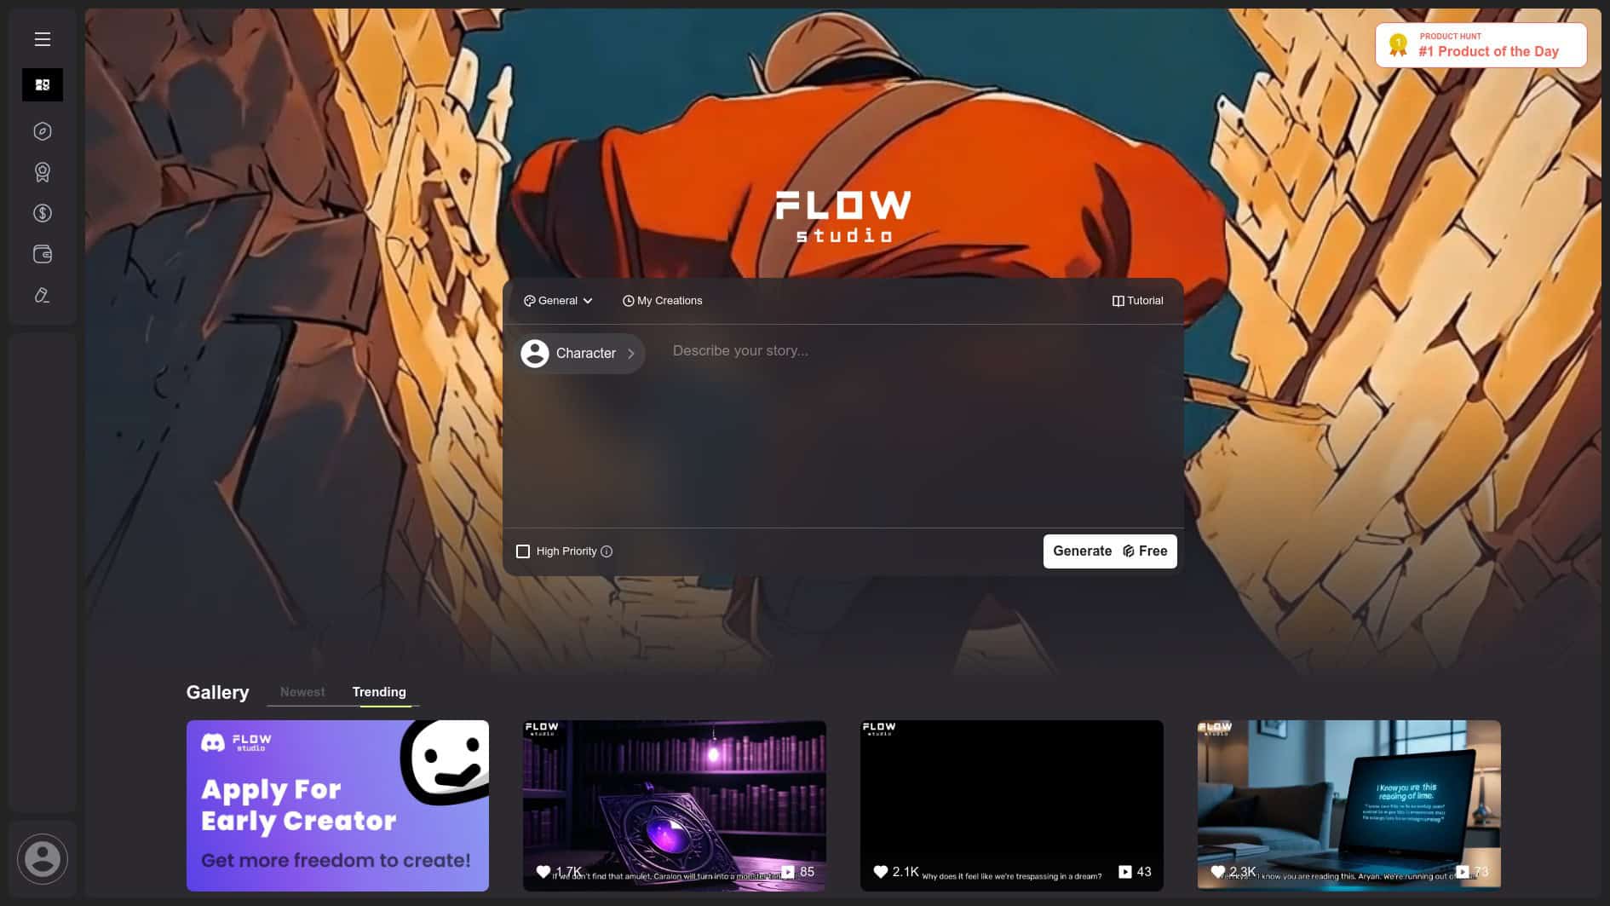The image size is (1610, 906).
Task: Click the info icon beside High Priority
Action: 607,551
